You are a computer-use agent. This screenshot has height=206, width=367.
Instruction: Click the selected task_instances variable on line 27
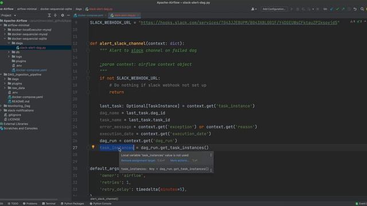(117, 148)
